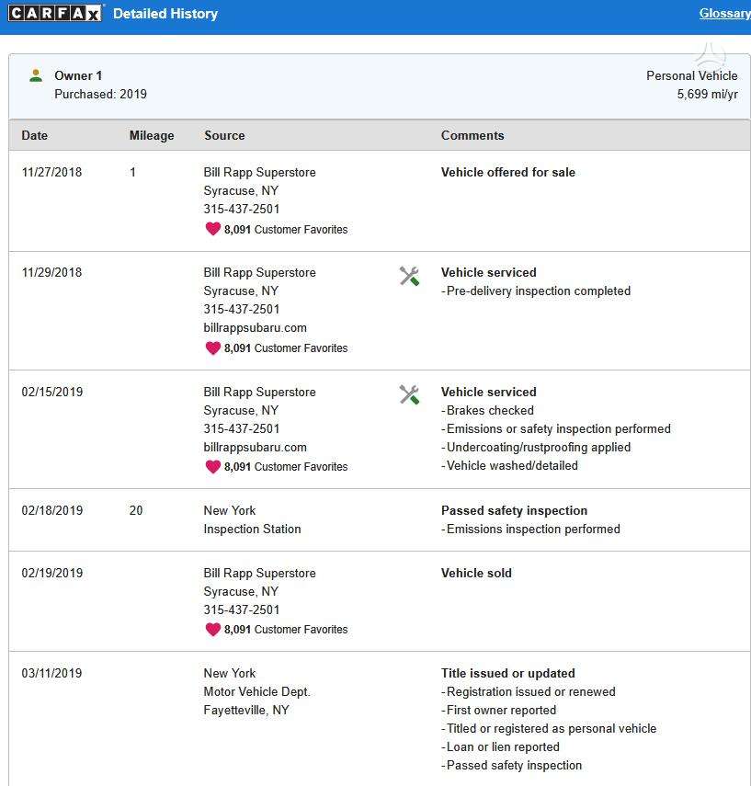Viewport: 751px width, 786px height.
Task: Click the wrench icon for 11/29/2018 service
Action: coord(409,276)
